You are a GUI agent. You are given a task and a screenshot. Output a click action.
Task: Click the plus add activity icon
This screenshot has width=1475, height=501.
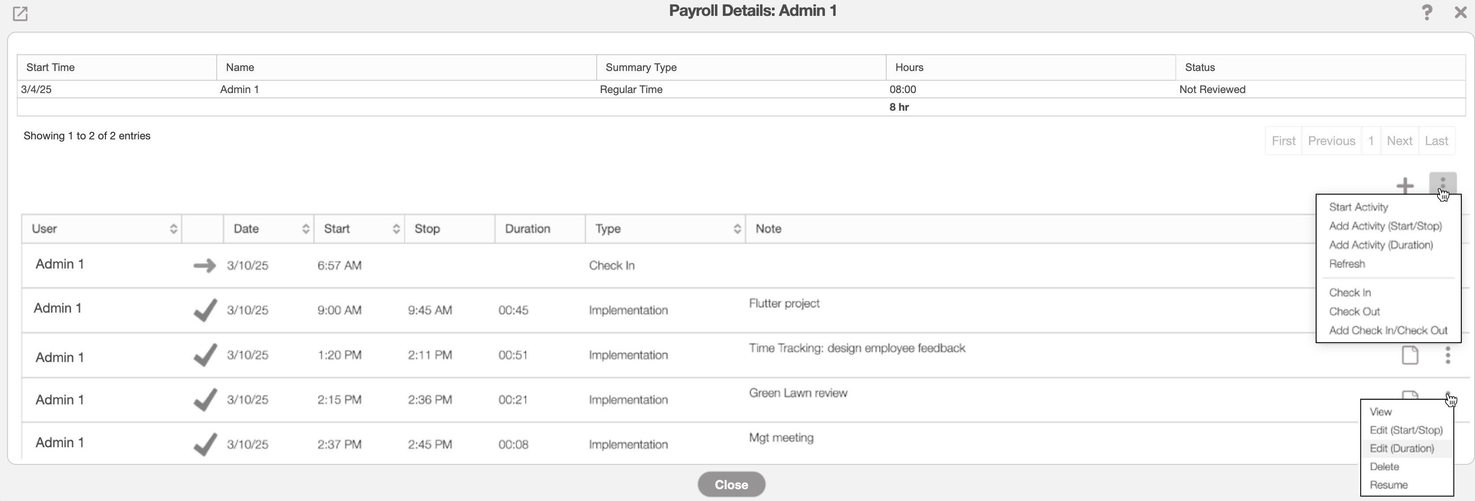[x=1404, y=185]
